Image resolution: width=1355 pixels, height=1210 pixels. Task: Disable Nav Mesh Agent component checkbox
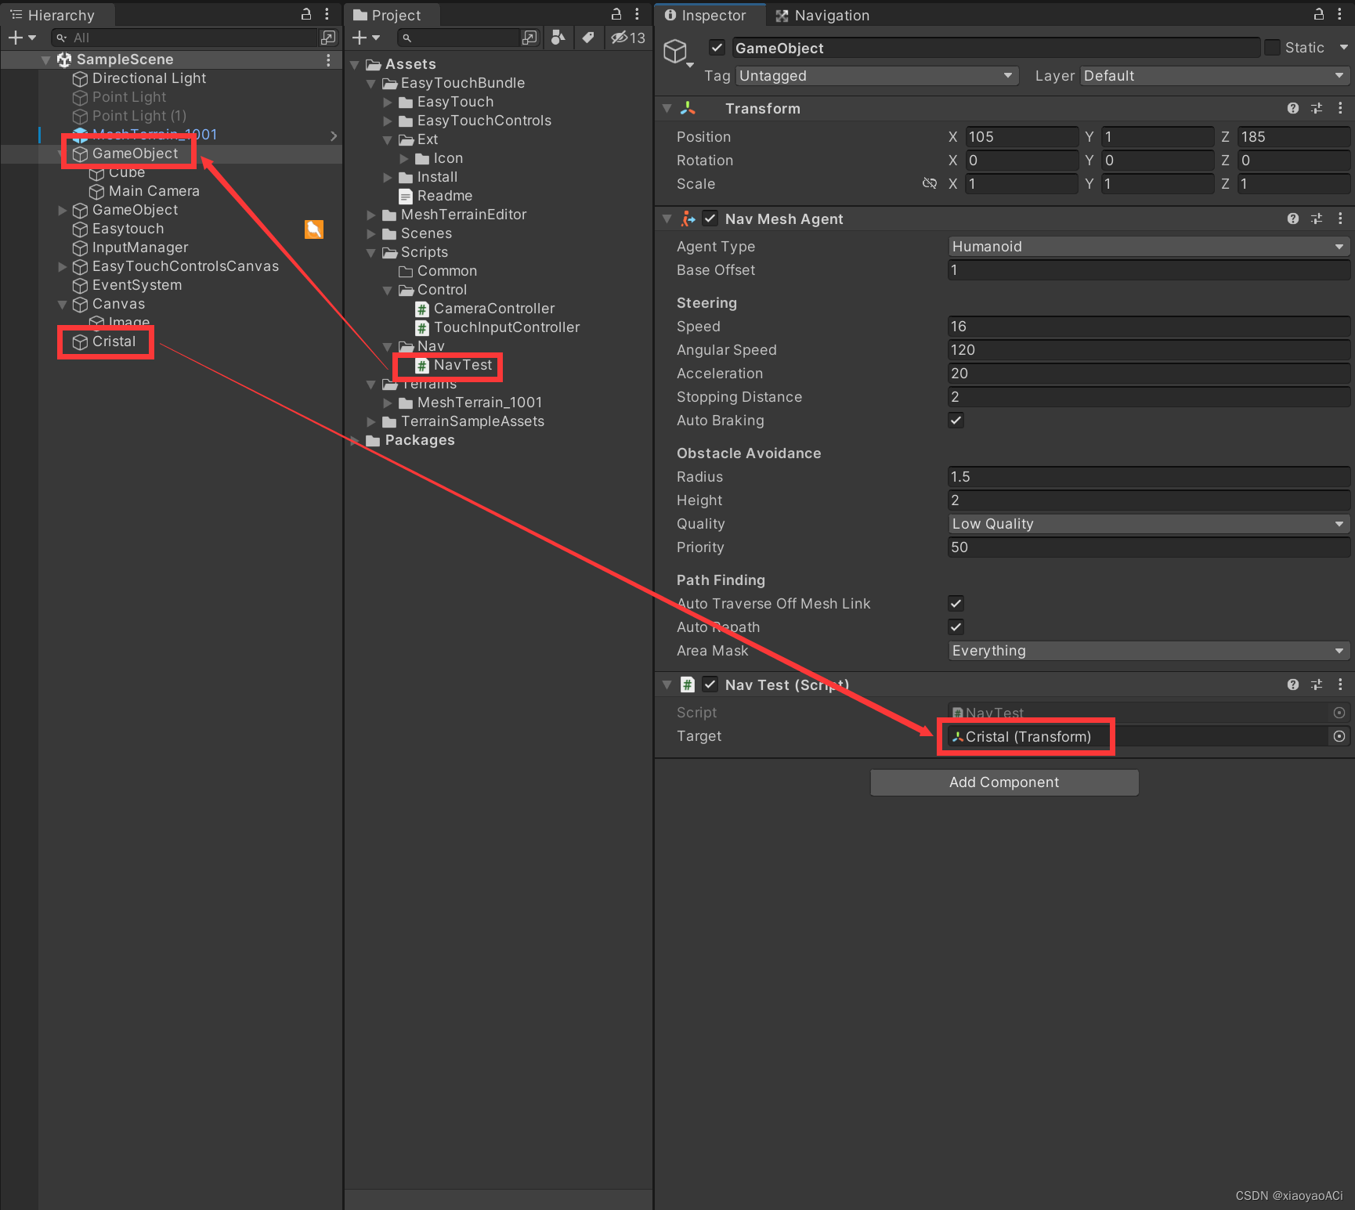pos(710,219)
